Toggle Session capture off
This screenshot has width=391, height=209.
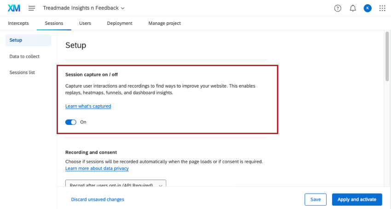(x=71, y=122)
